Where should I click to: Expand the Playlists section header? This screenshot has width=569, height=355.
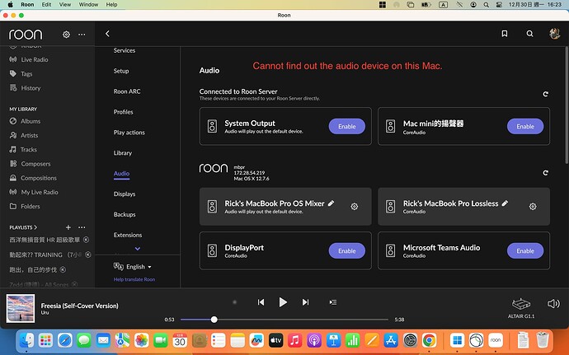(x=23, y=227)
